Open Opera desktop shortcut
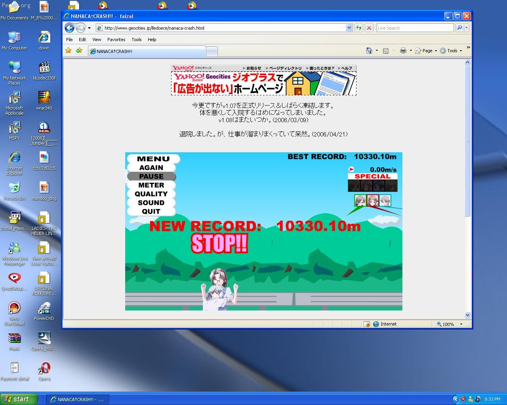The width and height of the screenshot is (507, 405). point(44,372)
